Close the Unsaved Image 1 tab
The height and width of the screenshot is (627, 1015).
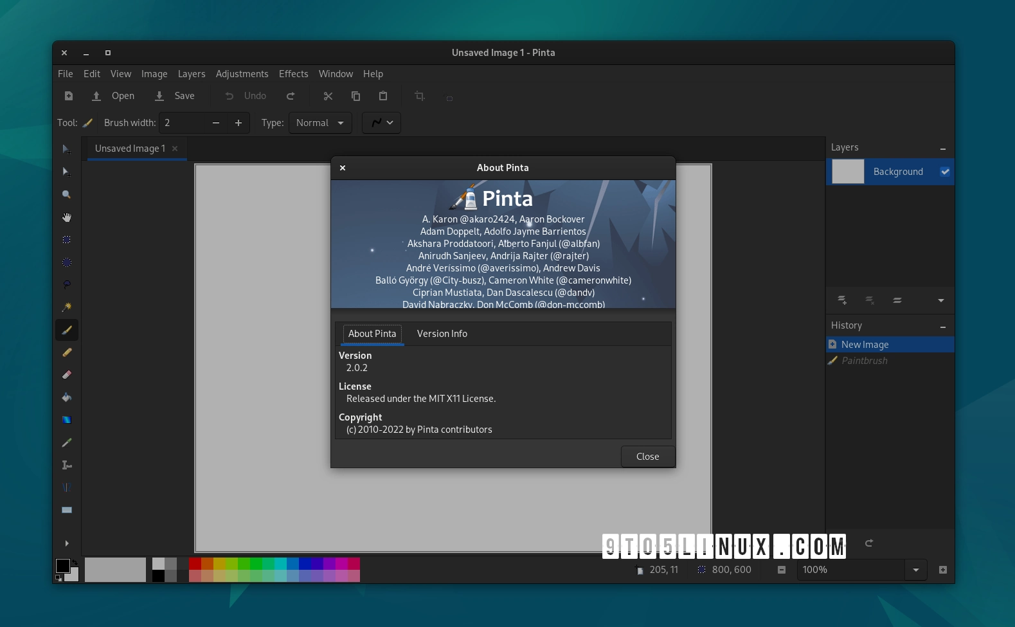tap(175, 149)
